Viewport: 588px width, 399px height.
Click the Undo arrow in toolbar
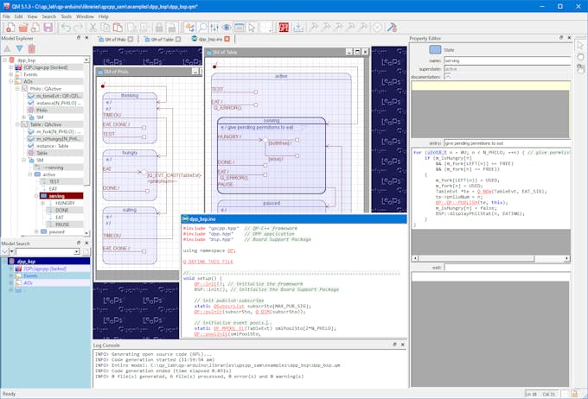66,28
